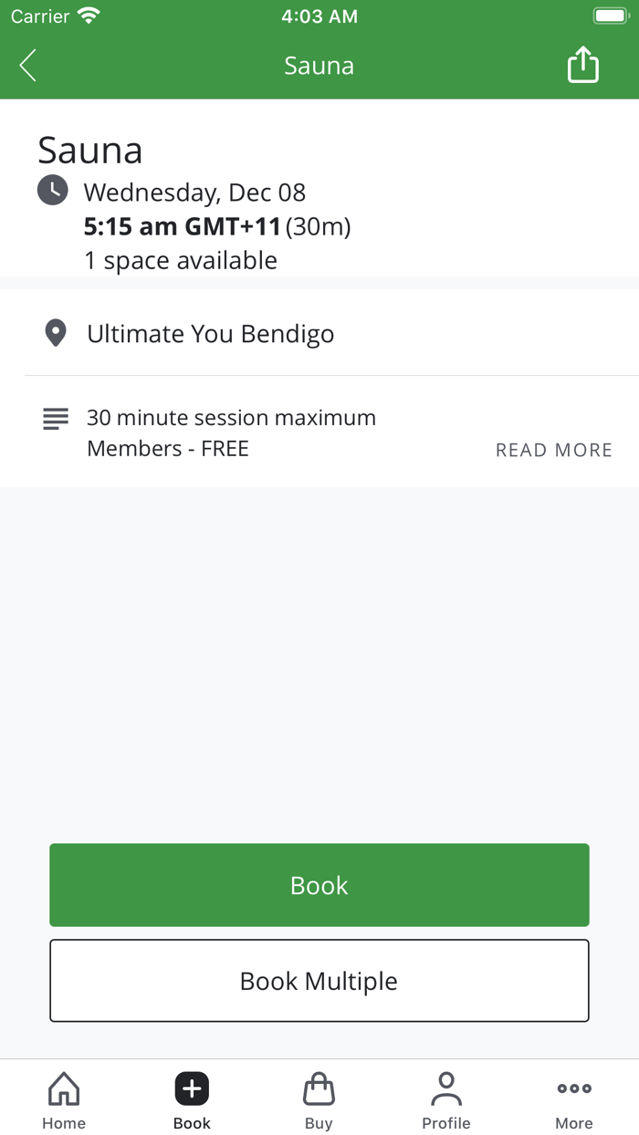Expand description with READ MORE
The width and height of the screenshot is (639, 1135).
pos(553,450)
